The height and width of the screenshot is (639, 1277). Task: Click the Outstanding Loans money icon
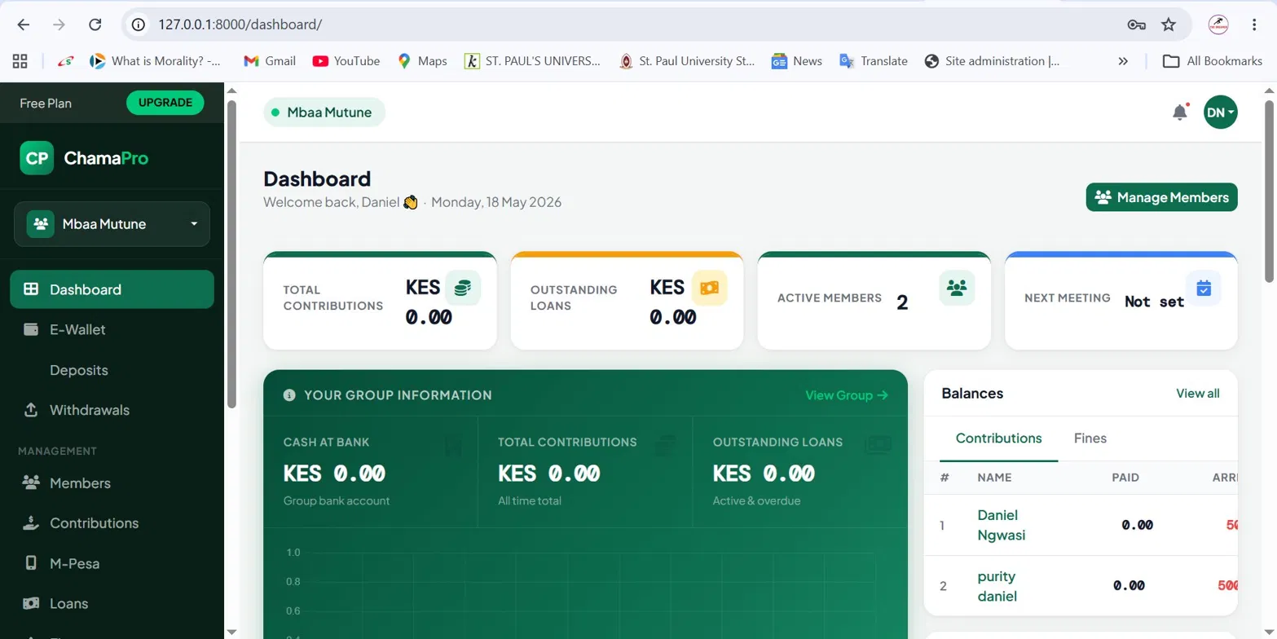click(x=709, y=288)
